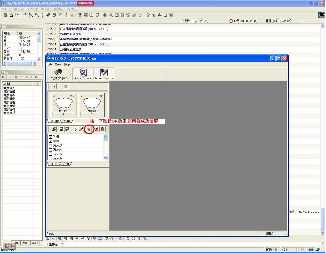This screenshot has width=326, height=253.
Task: Switch to the Detail tab
Action: tap(66, 121)
